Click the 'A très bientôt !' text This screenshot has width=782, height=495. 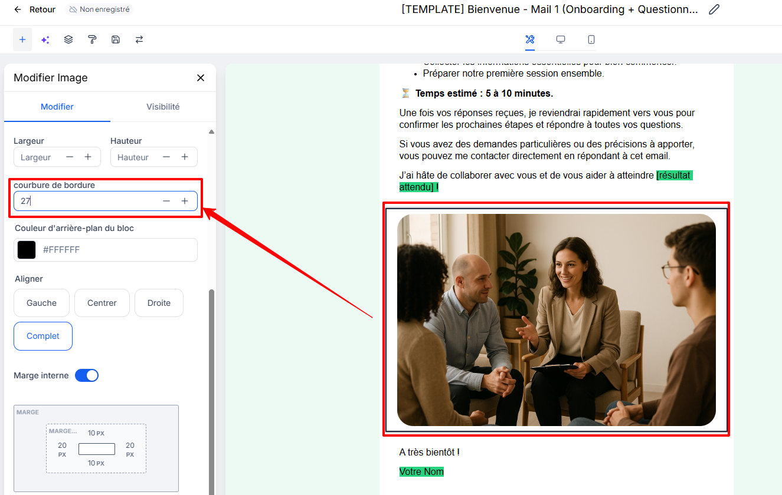click(429, 452)
